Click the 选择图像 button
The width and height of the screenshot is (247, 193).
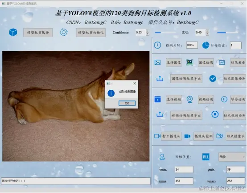point(173,63)
